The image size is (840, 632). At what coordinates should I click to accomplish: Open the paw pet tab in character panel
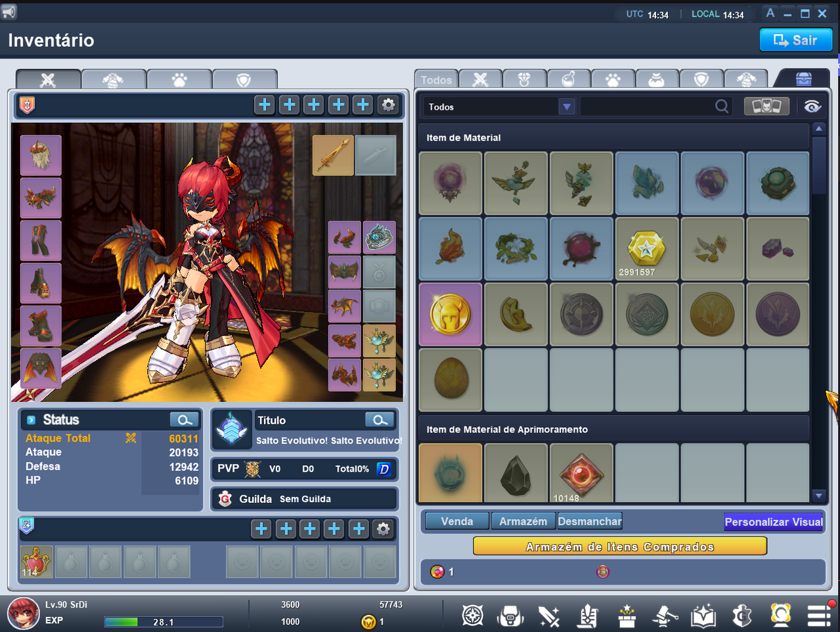click(x=179, y=79)
